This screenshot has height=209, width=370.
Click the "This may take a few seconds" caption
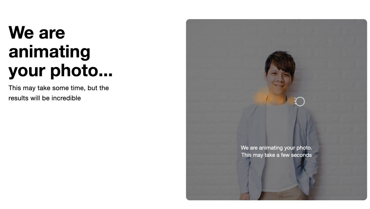tap(276, 155)
